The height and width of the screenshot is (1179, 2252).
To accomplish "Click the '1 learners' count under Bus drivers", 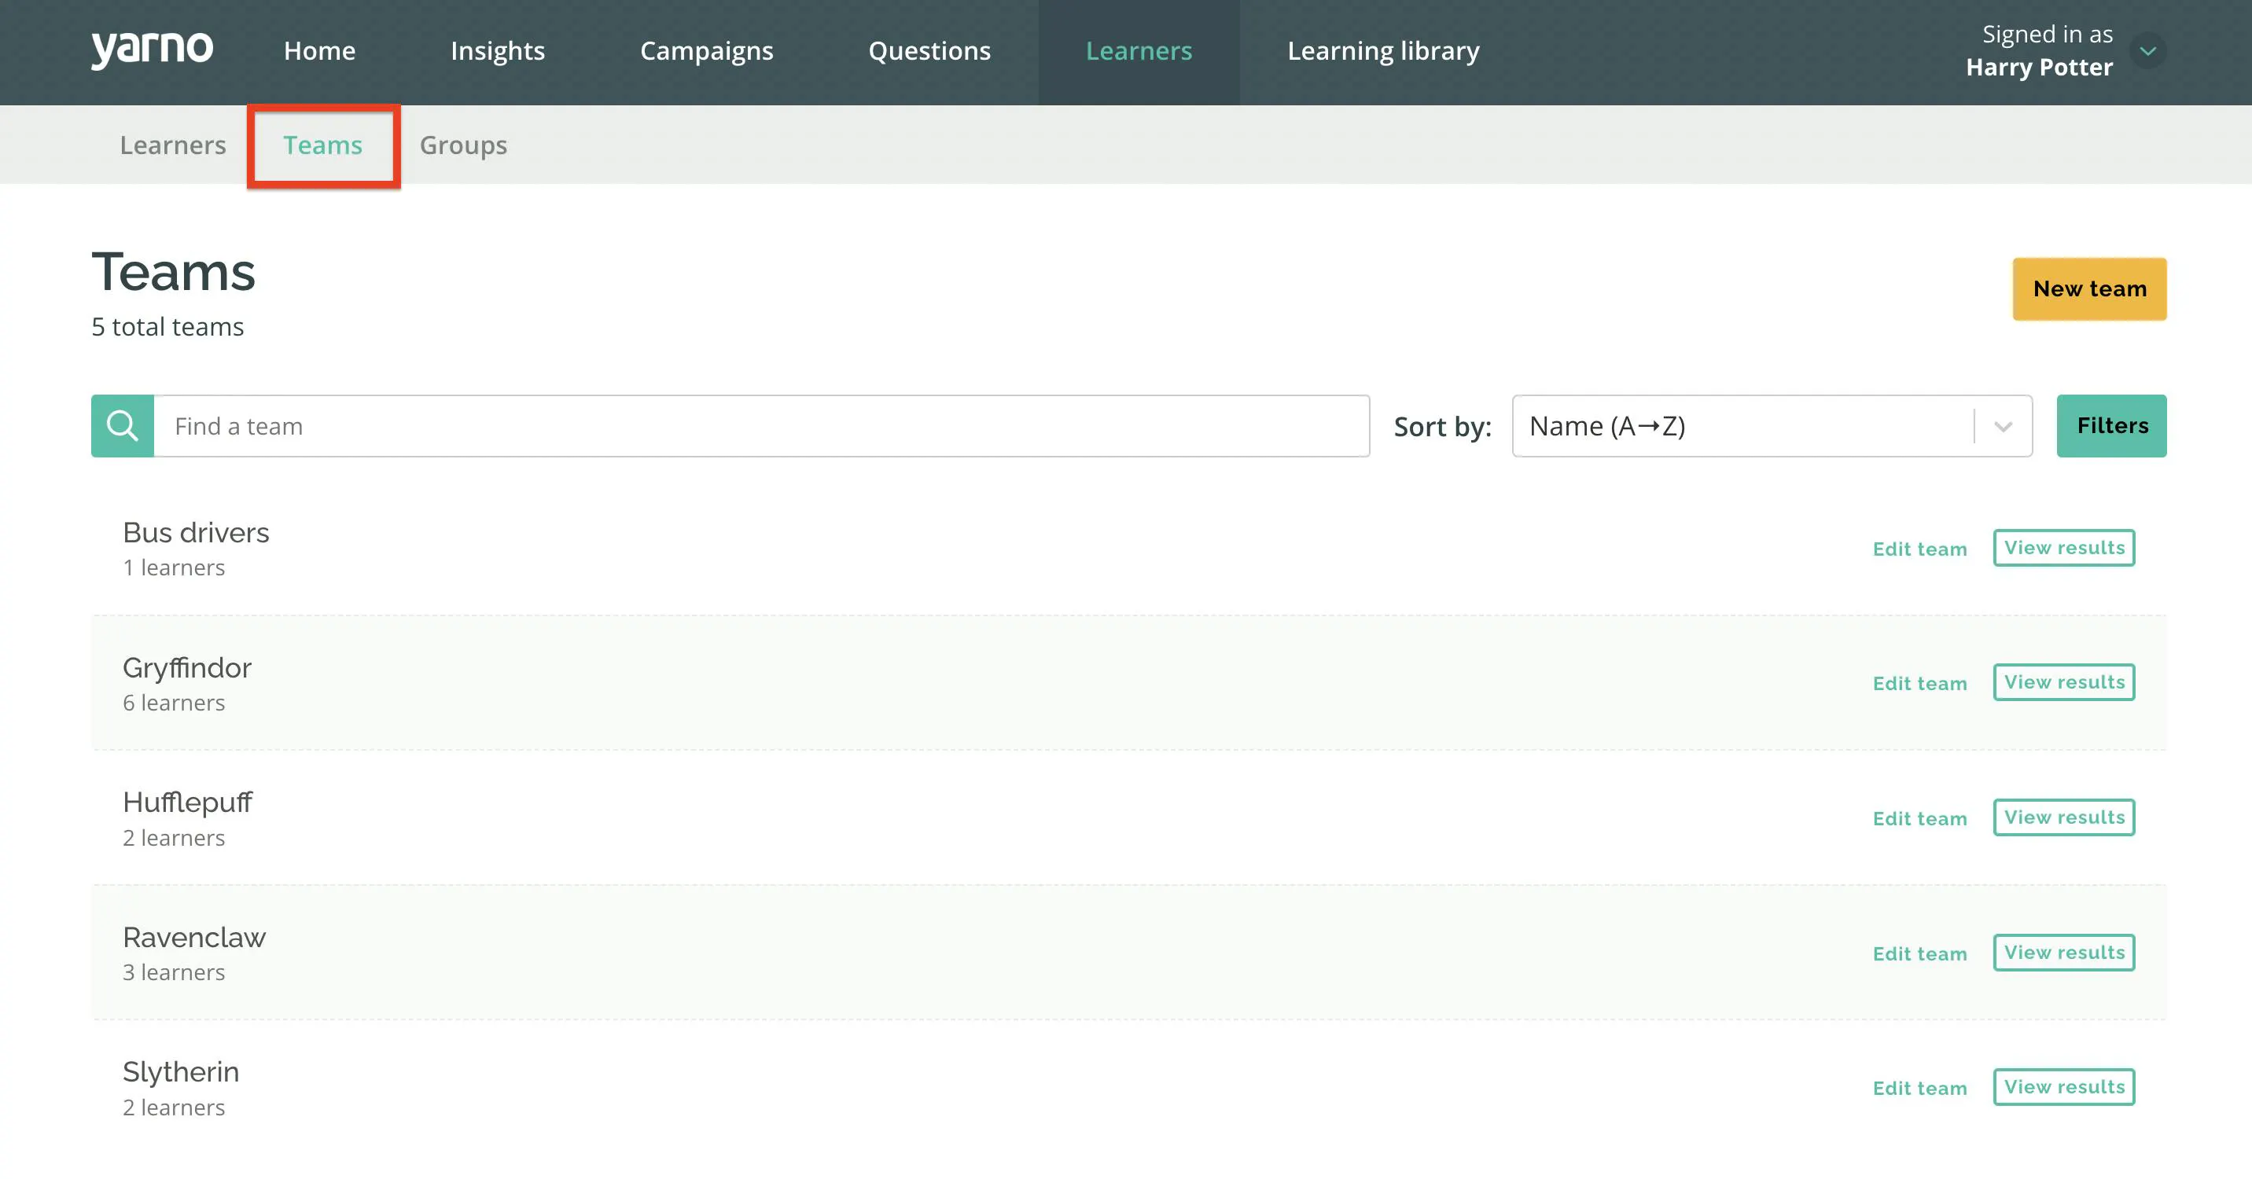I will pos(174,568).
